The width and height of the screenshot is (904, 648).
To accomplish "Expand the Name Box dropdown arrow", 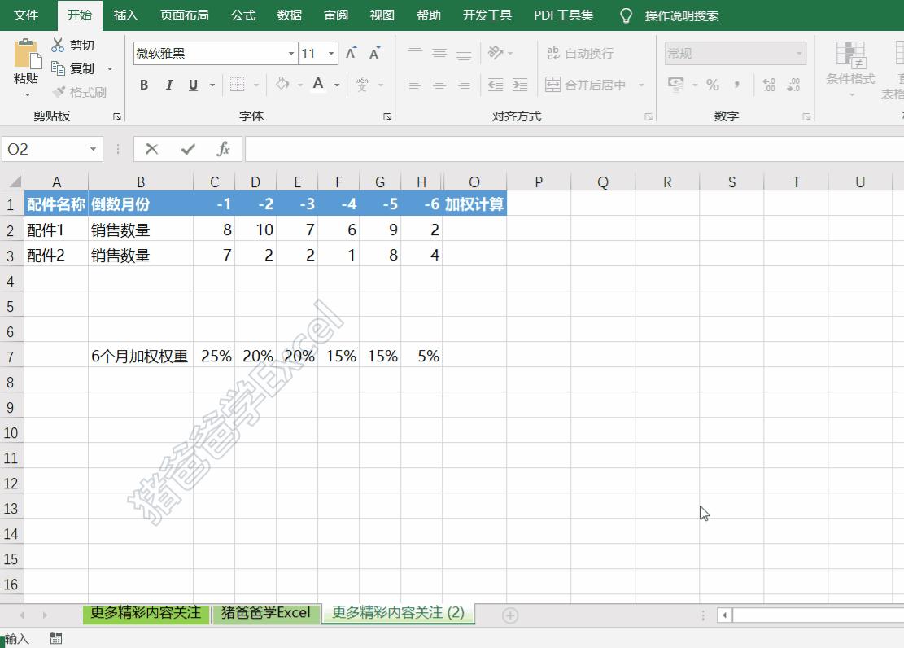I will point(93,150).
